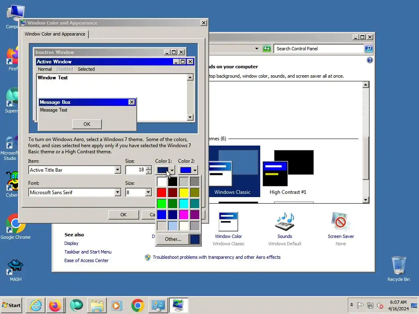Screen dimensions: 419x314
Task: Launch Firefox from the taskbar
Action: pyautogui.click(x=55, y=305)
